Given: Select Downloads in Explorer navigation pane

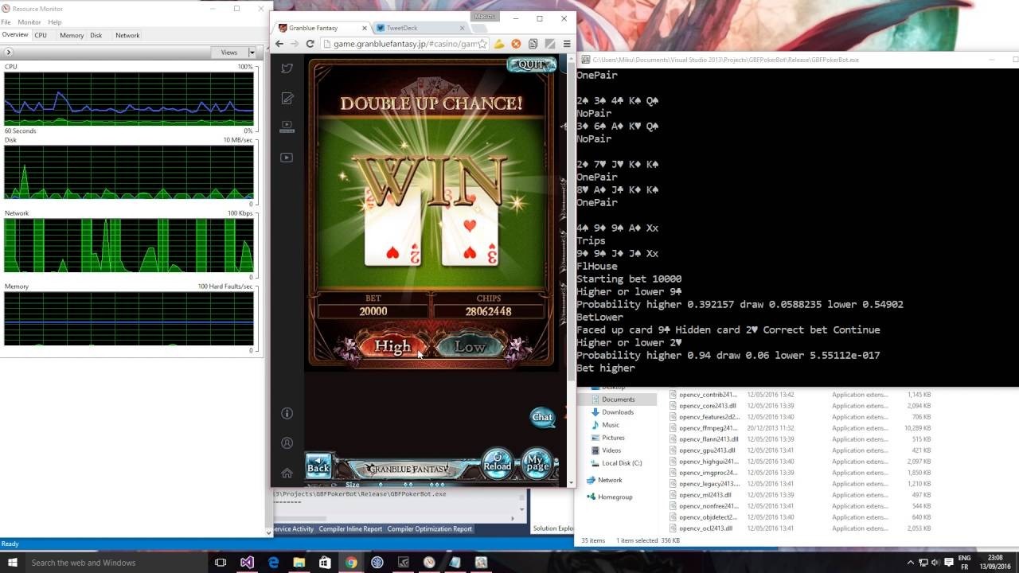Looking at the screenshot, I should [x=618, y=412].
